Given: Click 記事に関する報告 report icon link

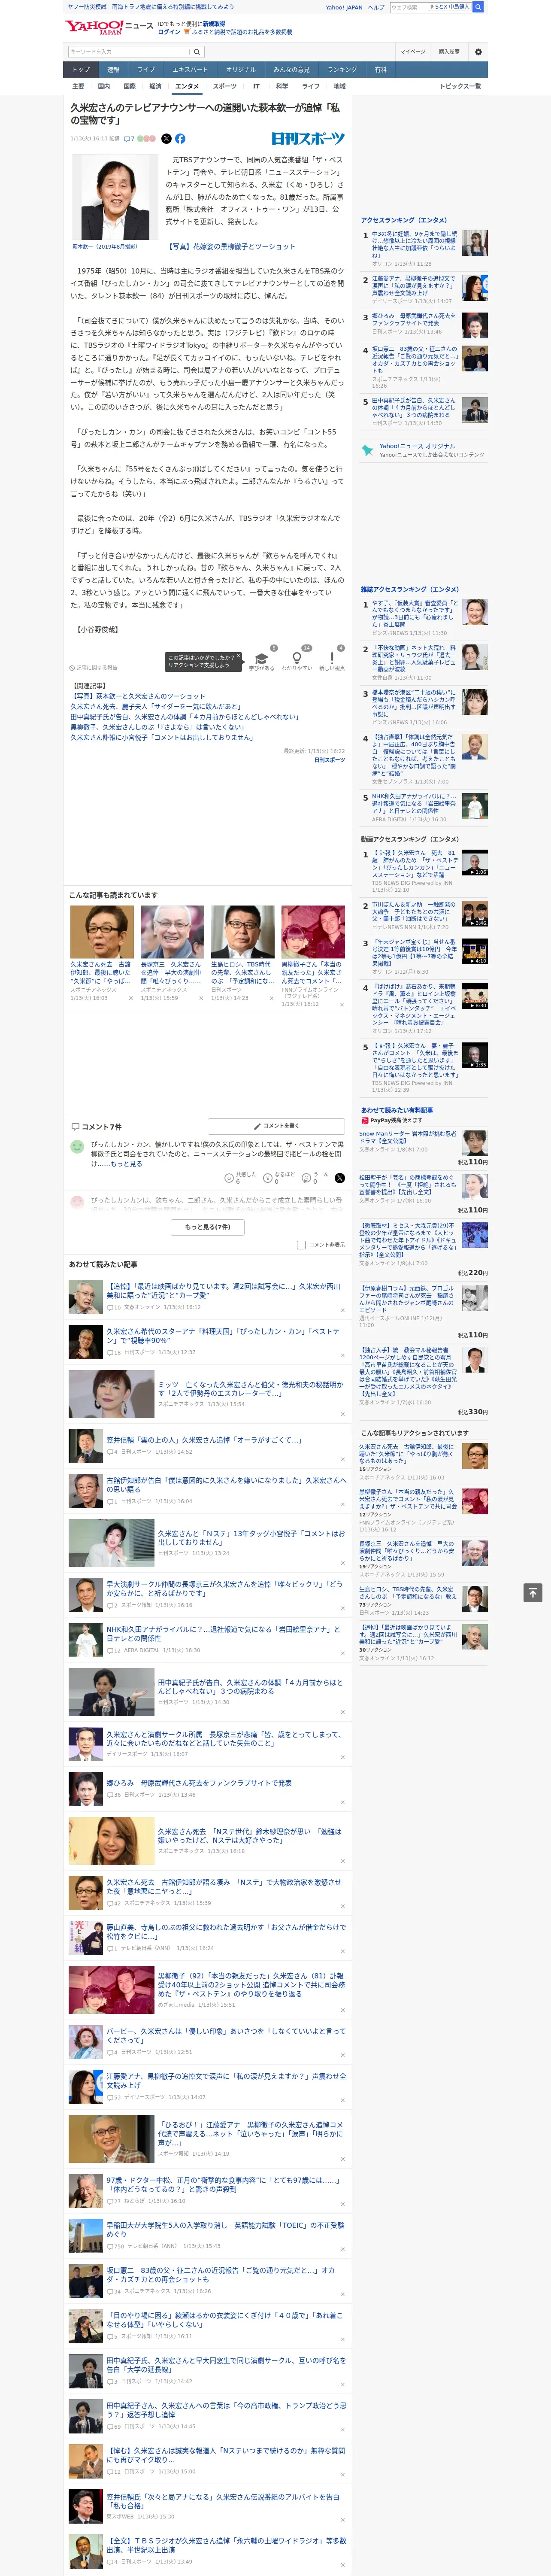Looking at the screenshot, I should click(93, 667).
